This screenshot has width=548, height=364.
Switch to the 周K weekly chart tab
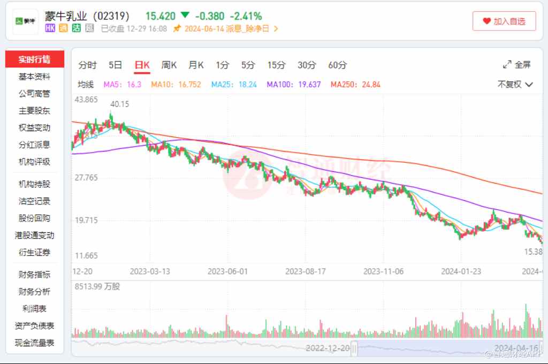[169, 65]
